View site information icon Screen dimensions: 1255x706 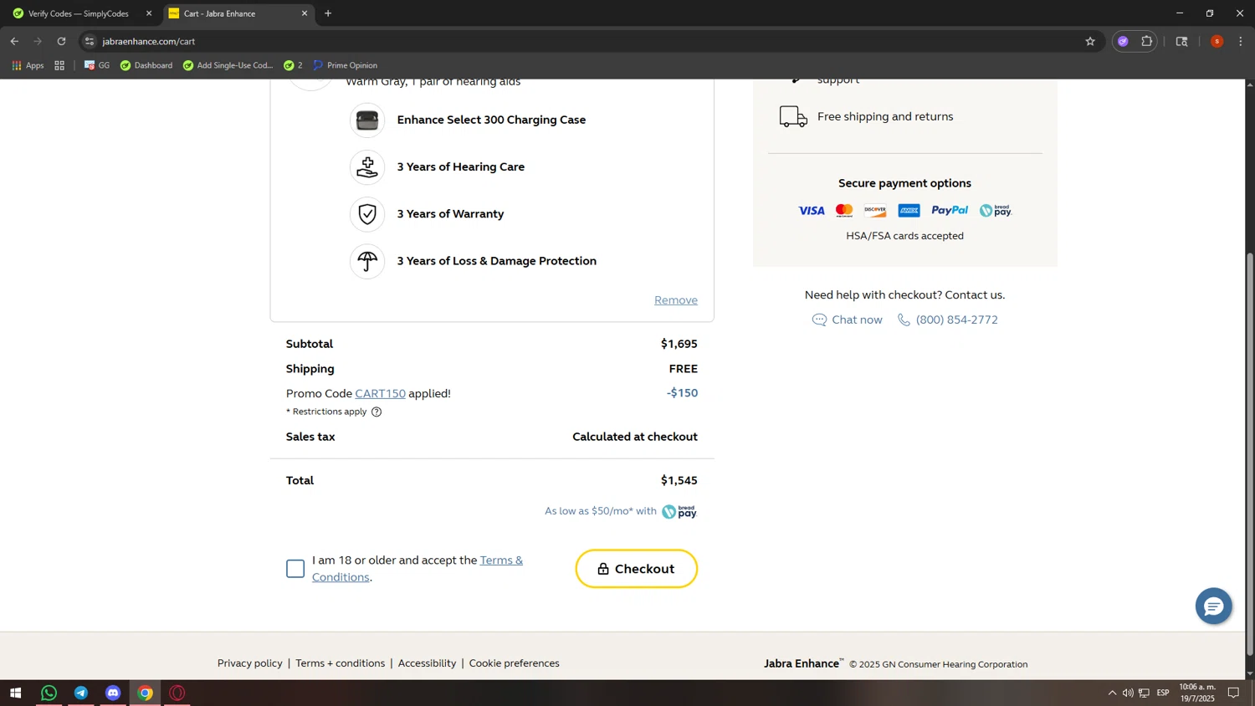point(90,41)
